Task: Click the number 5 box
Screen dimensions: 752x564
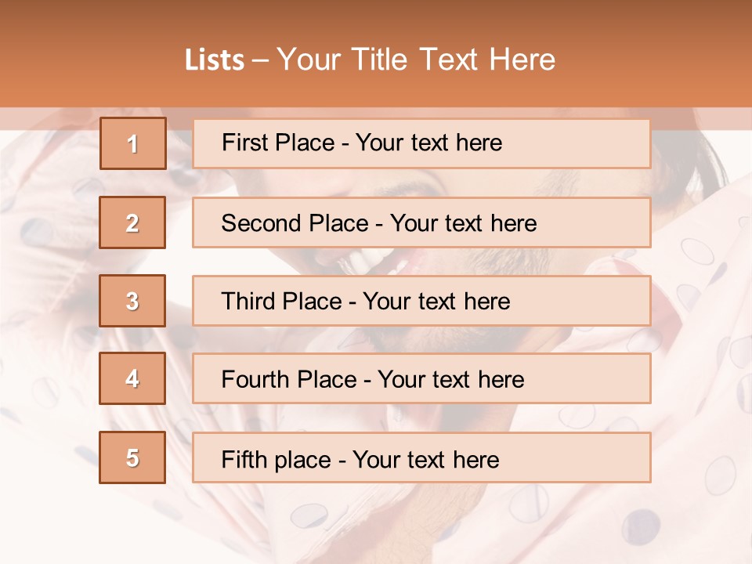Action: pyautogui.click(x=132, y=457)
